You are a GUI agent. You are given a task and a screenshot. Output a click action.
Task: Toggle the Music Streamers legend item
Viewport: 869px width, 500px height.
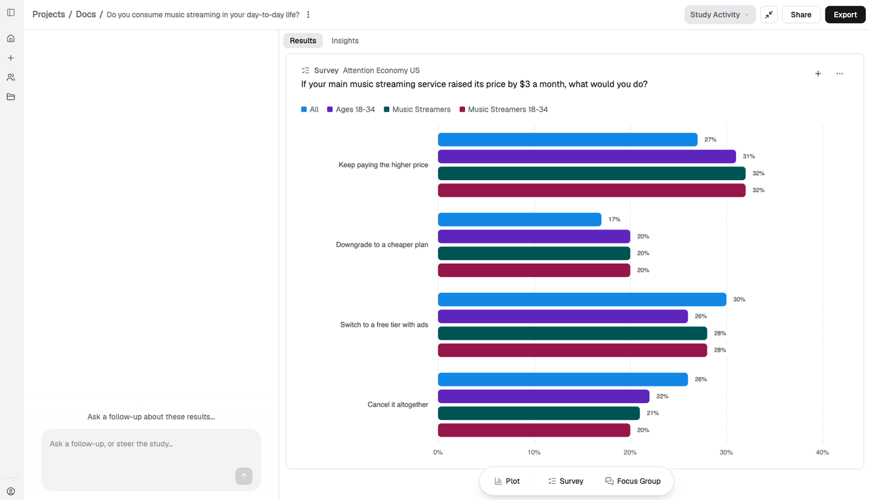417,109
